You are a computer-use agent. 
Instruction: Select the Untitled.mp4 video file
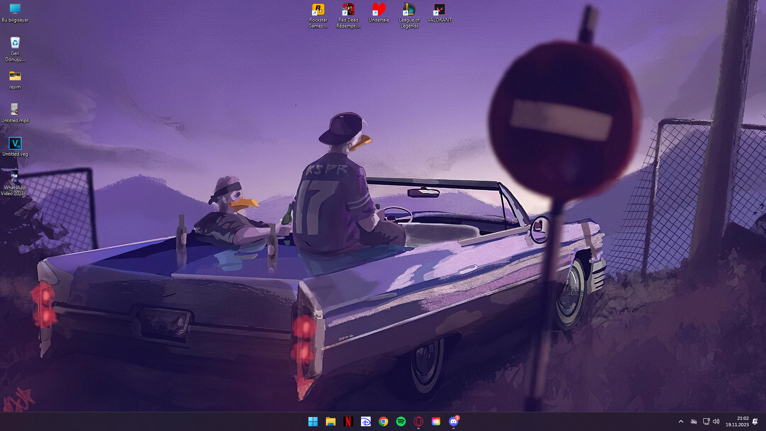pos(15,113)
